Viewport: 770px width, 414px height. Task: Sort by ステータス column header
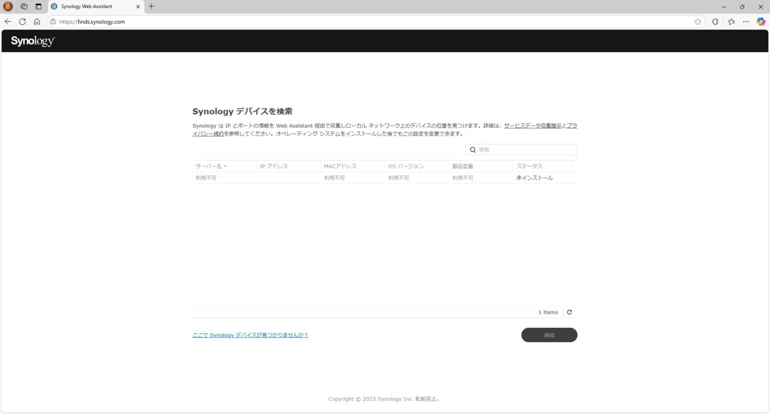click(529, 166)
